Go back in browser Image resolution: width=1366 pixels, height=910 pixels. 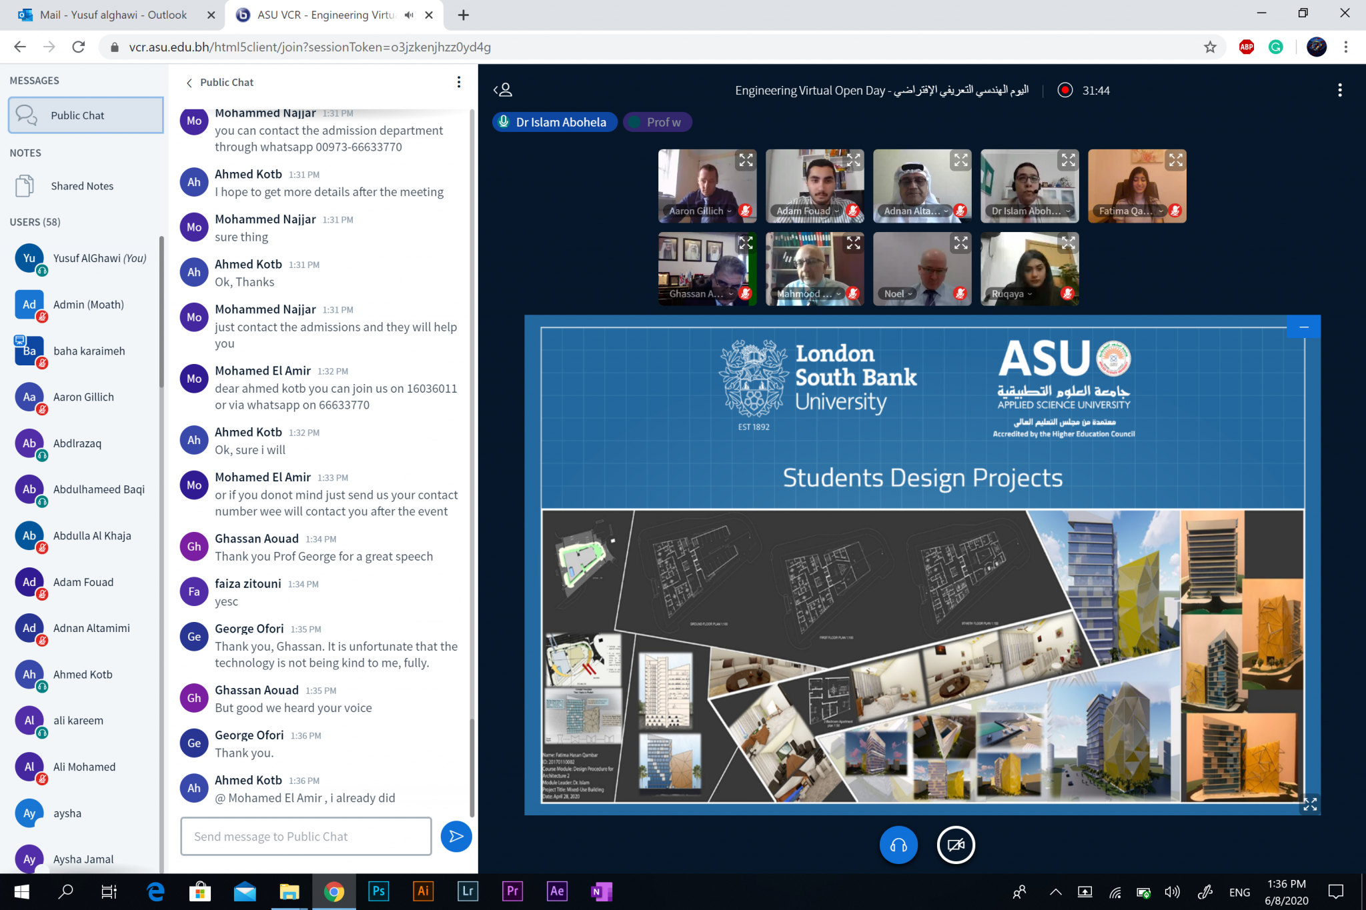click(20, 47)
